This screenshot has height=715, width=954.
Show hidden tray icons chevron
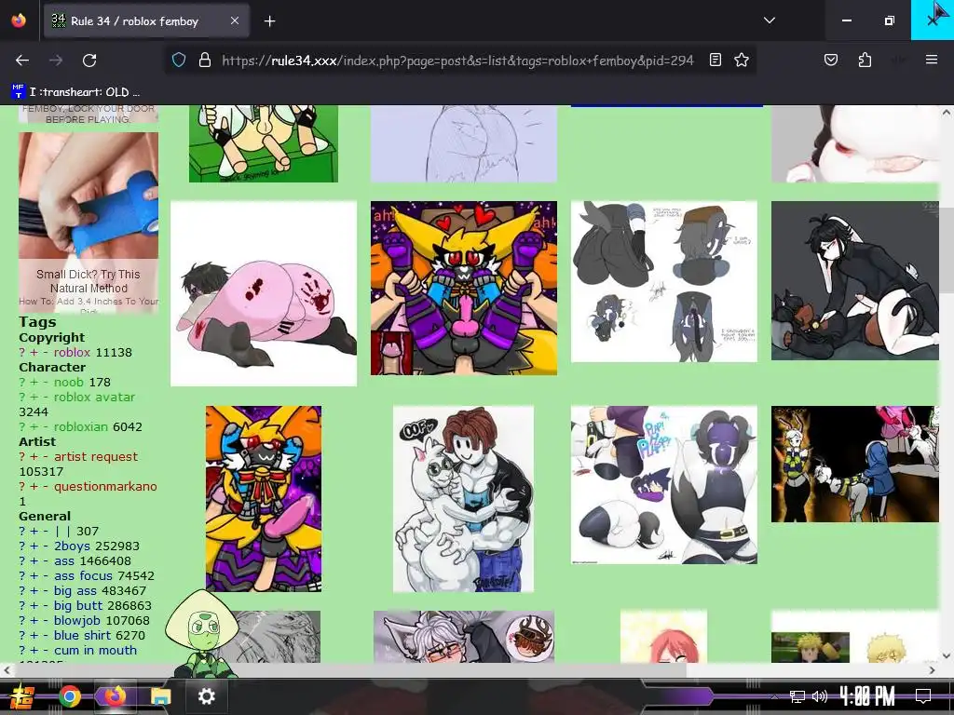click(x=774, y=696)
